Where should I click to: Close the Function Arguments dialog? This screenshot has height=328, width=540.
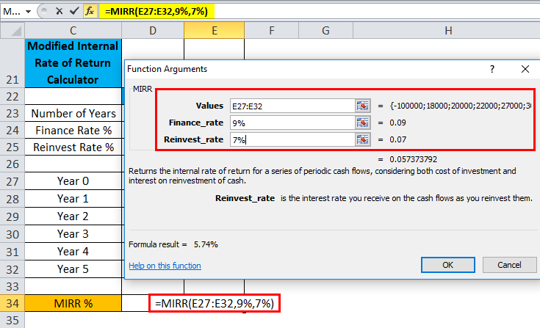(x=525, y=69)
